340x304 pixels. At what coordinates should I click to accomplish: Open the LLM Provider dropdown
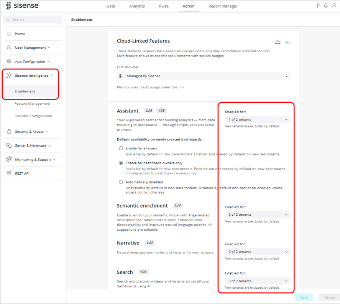click(x=204, y=76)
